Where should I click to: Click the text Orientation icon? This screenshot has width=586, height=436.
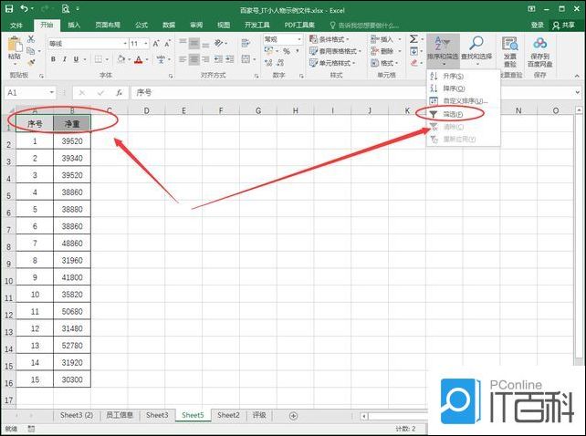click(x=219, y=43)
